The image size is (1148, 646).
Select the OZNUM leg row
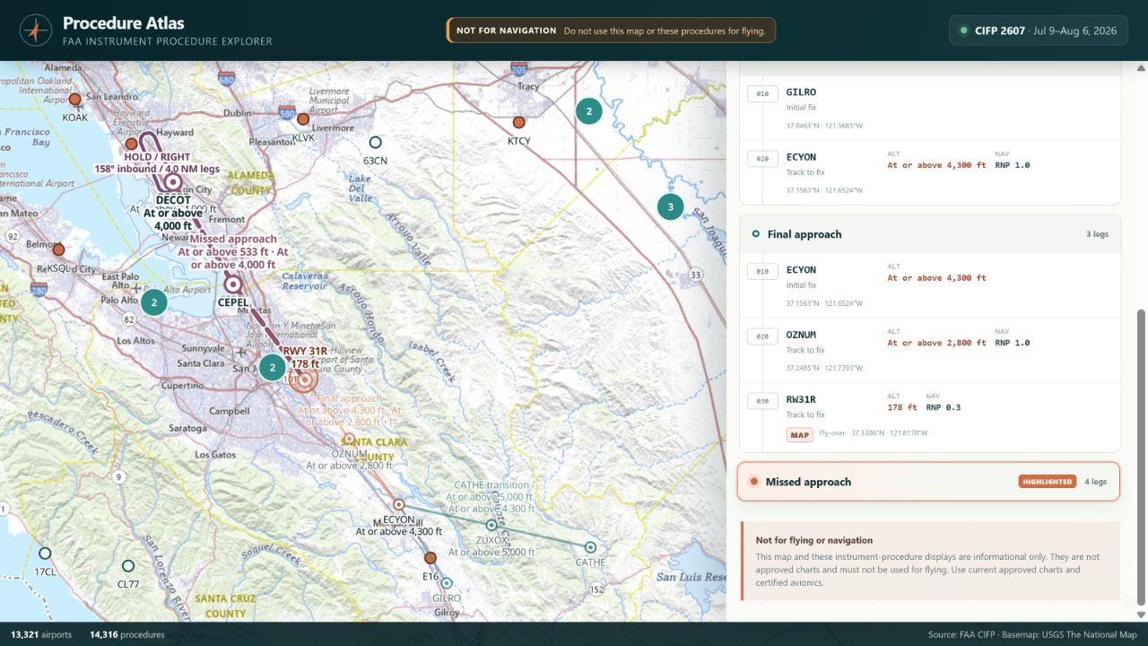(930, 351)
